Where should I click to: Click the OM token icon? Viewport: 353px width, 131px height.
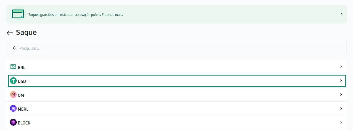click(13, 95)
